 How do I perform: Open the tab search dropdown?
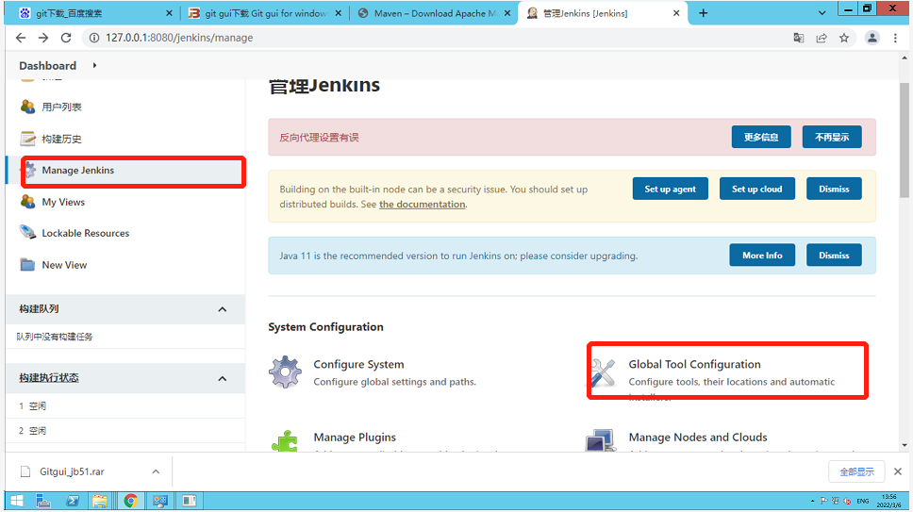point(822,13)
